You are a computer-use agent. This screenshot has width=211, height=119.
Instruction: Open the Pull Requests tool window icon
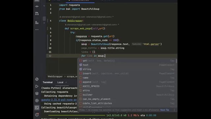click(37, 14)
